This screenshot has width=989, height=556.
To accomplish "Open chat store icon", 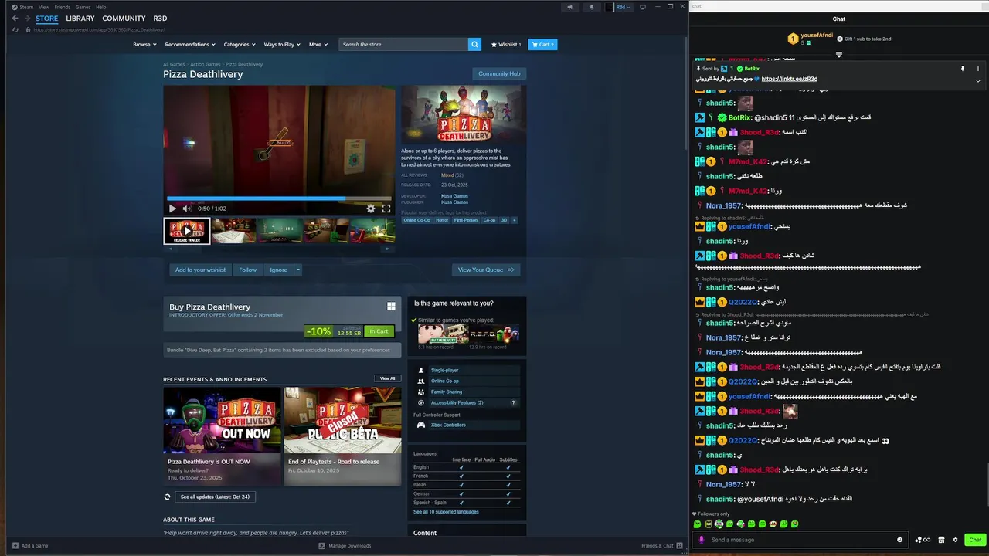I will coord(941,540).
